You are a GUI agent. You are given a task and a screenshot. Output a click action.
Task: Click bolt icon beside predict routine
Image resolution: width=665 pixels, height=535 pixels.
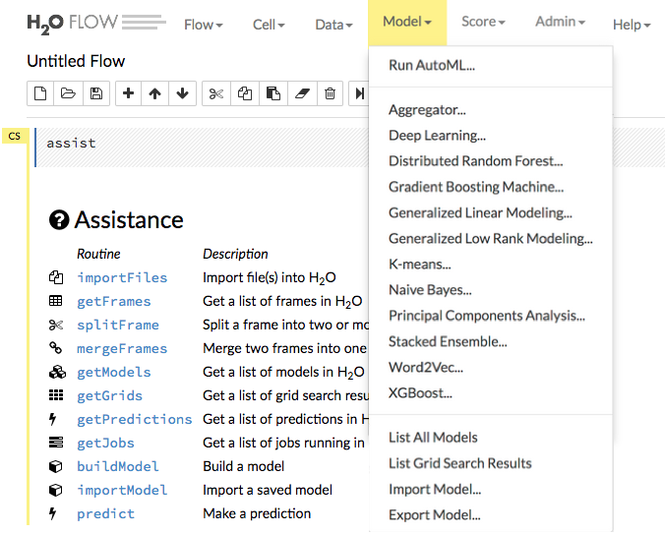pos(52,513)
